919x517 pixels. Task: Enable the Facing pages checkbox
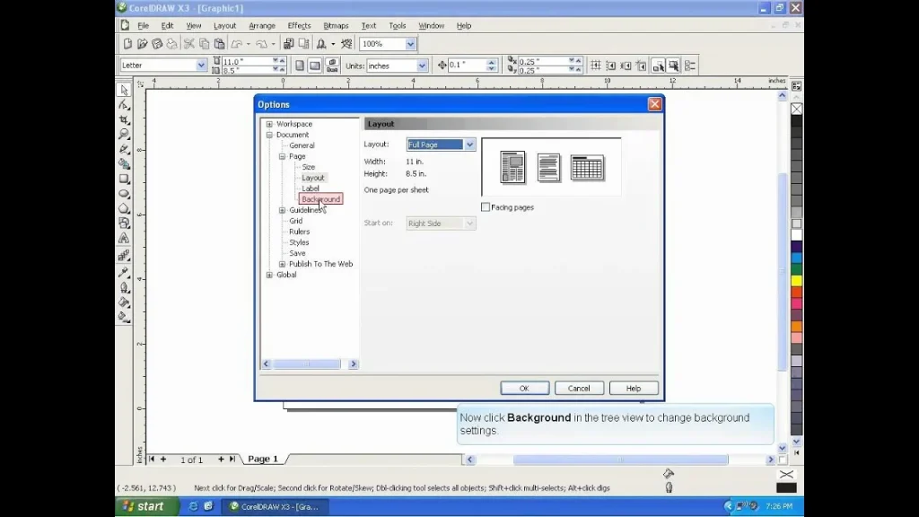(x=486, y=207)
